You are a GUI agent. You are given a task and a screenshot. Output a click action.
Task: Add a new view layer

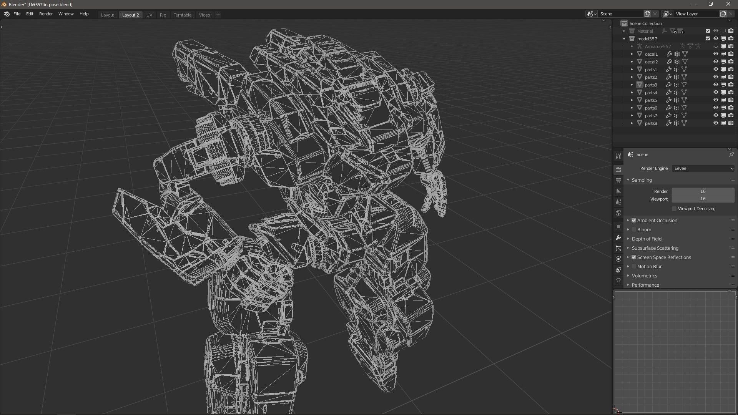click(723, 14)
